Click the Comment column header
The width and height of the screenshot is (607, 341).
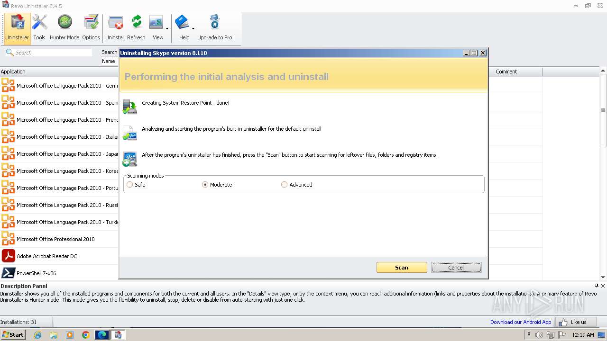click(515, 72)
